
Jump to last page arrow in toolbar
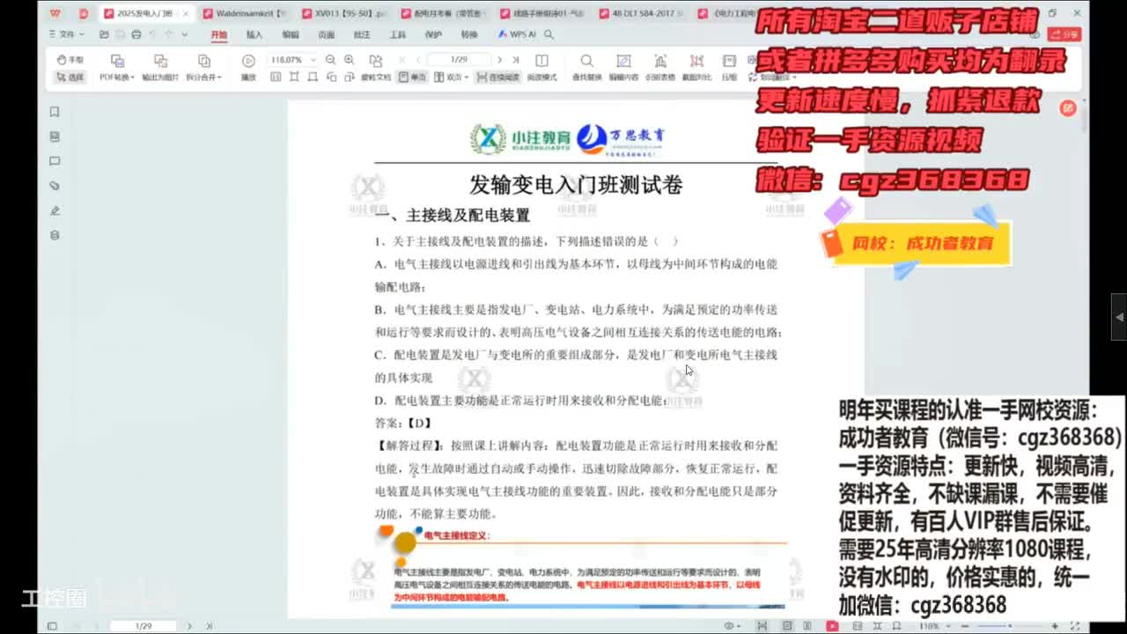517,60
